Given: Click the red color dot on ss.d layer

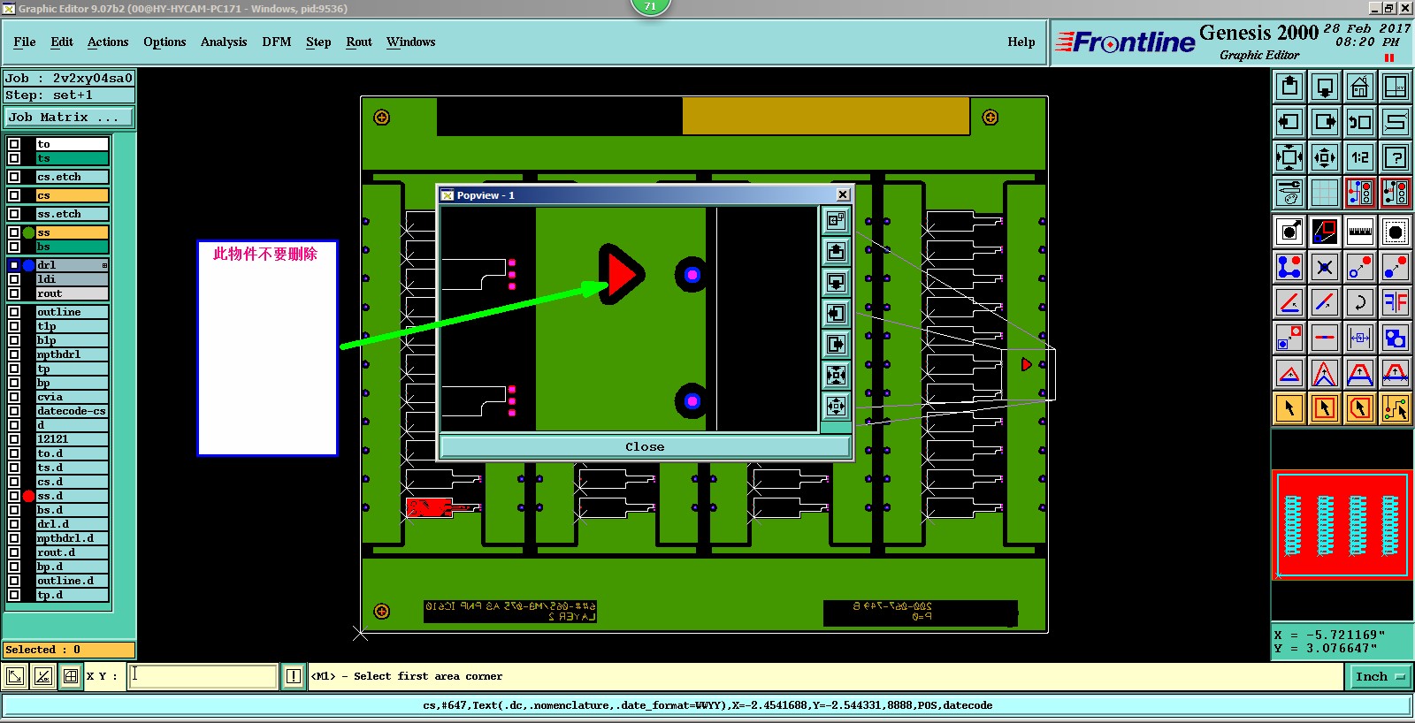Looking at the screenshot, I should 28,496.
